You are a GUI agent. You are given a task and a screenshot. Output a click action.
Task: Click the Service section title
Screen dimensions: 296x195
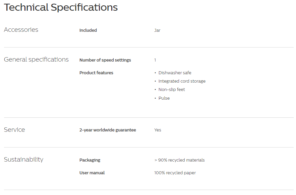click(14, 130)
